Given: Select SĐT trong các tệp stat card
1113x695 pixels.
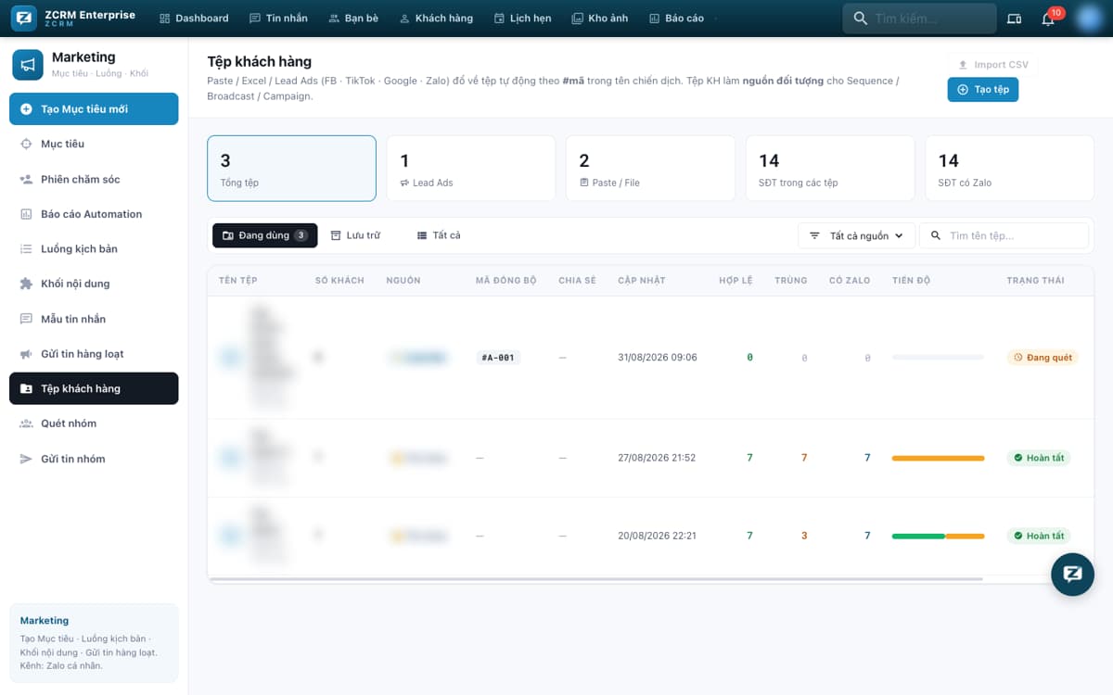Looking at the screenshot, I should (830, 169).
